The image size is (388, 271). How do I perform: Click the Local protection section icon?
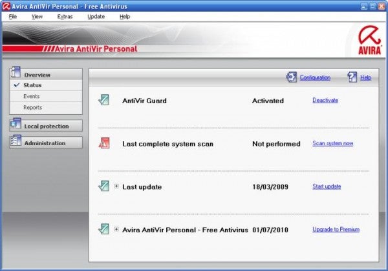point(16,125)
